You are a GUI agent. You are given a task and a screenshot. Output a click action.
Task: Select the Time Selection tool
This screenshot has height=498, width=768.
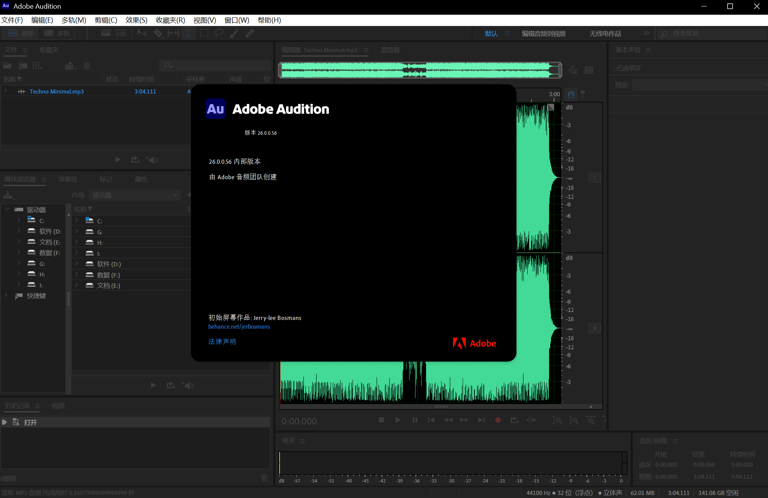point(188,33)
